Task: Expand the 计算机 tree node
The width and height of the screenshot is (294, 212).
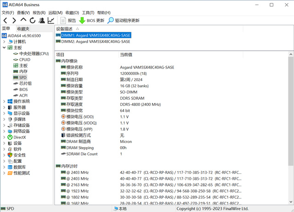Action: (x=4, y=42)
